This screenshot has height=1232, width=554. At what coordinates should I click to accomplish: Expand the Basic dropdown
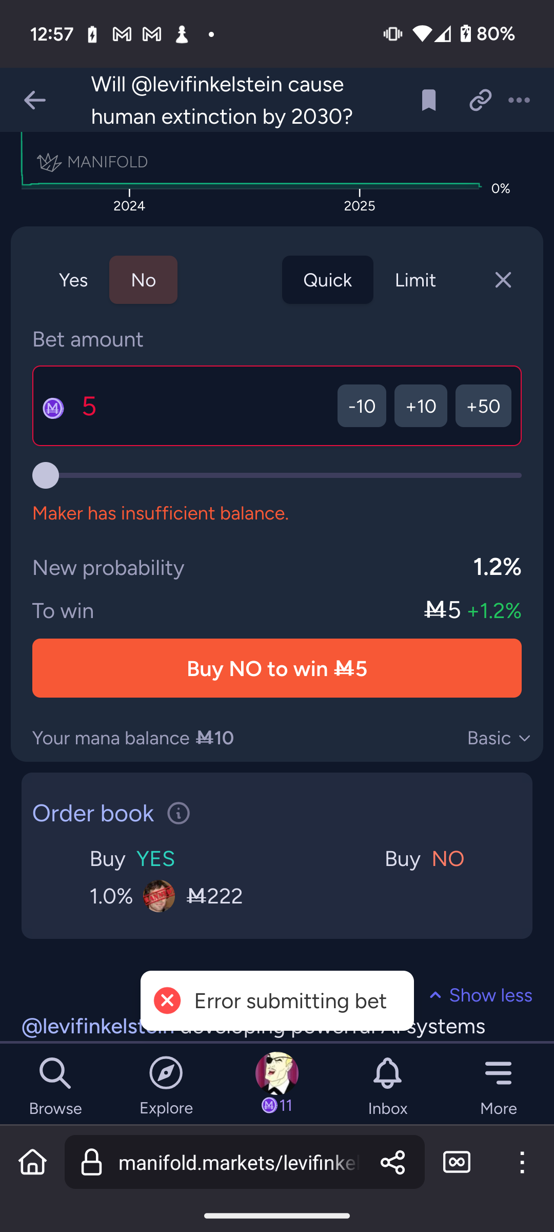(x=499, y=738)
